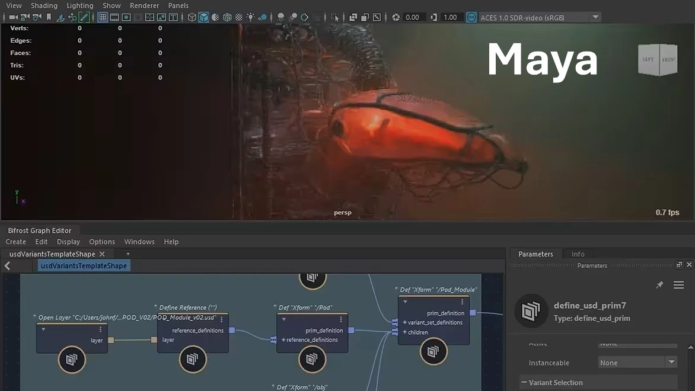This screenshot has height=391, width=695.
Task: Switch viewport to Wireframe display
Action: click(x=192, y=17)
